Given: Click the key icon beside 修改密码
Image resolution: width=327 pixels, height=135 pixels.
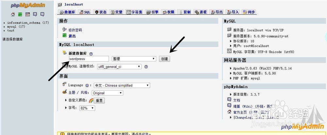Looking at the screenshot, I should point(64,29).
